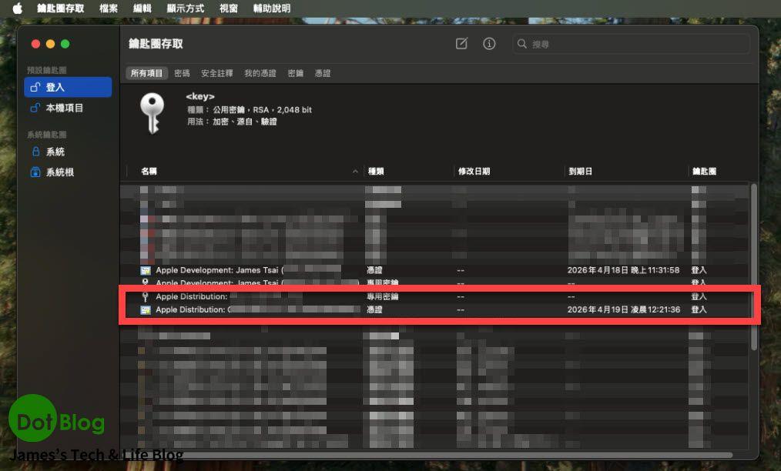This screenshot has height=471, width=781.
Task: Open the 檔案 menu
Action: pyautogui.click(x=109, y=8)
